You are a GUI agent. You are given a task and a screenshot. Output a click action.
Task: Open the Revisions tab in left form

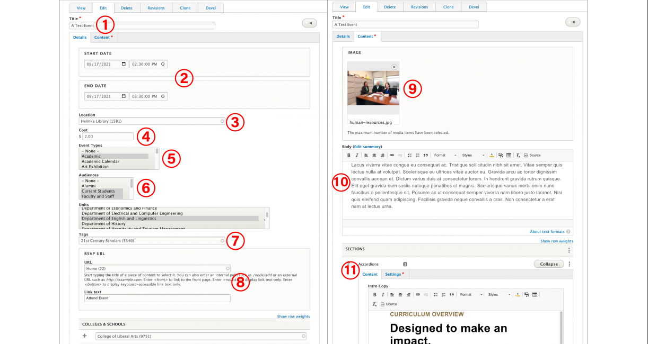(x=156, y=8)
